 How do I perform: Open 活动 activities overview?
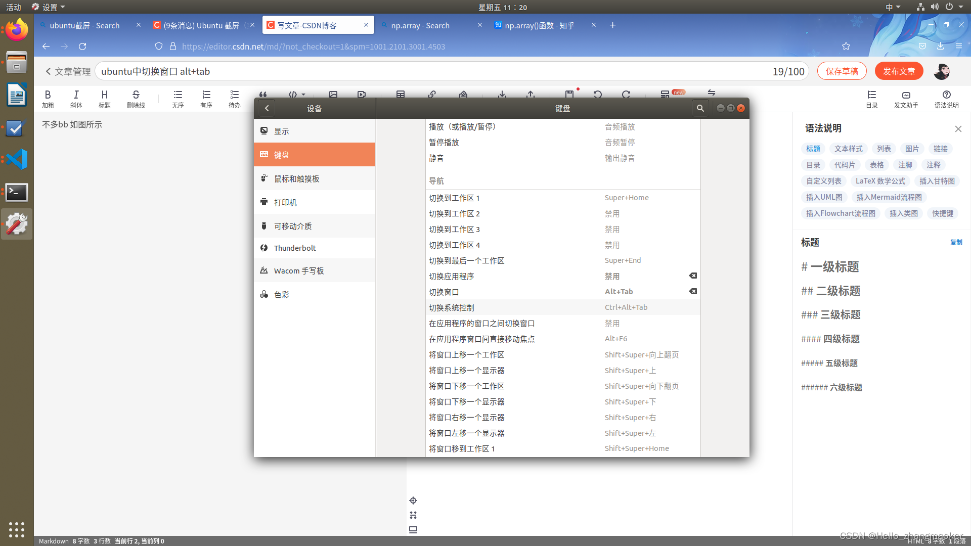pos(14,7)
